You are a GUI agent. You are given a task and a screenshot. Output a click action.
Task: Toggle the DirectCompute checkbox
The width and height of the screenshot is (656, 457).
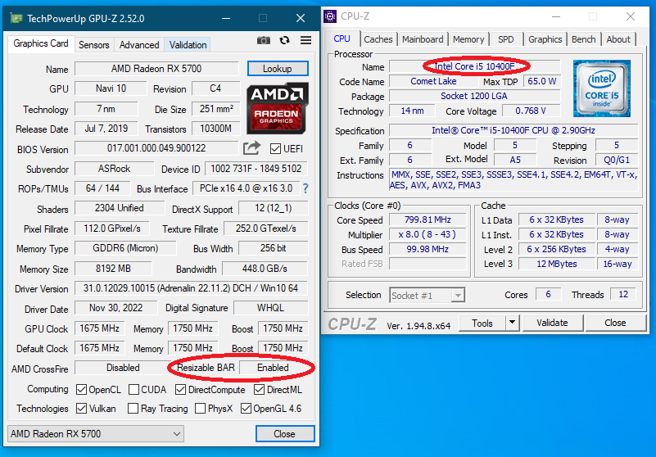(x=180, y=390)
